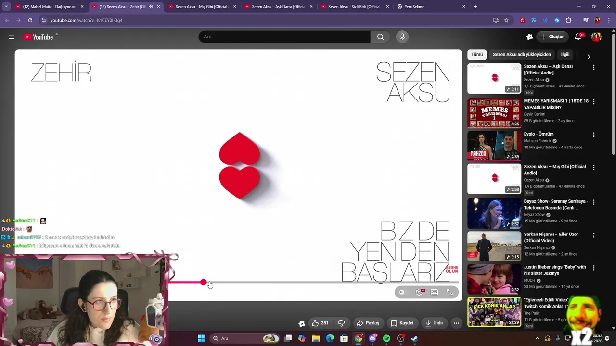Share the video via Paylaş
This screenshot has height=346, width=616.
[368, 323]
